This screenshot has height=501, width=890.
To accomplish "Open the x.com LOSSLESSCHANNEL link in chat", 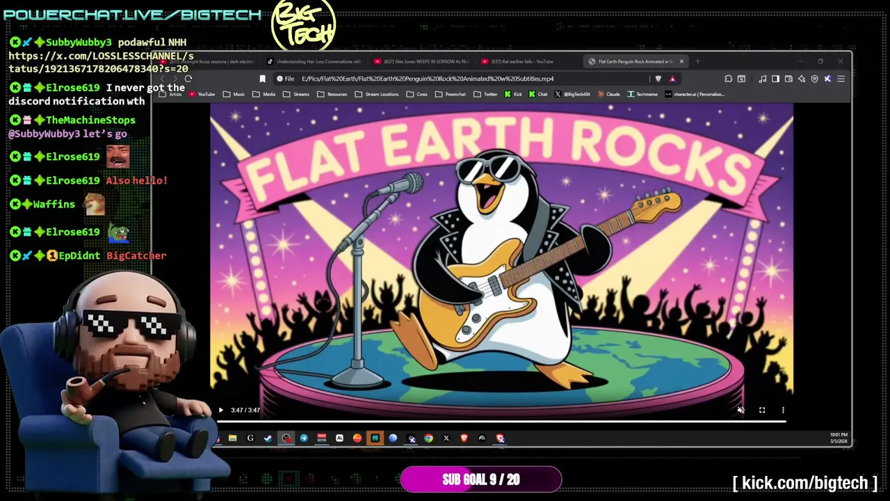I will tap(101, 63).
